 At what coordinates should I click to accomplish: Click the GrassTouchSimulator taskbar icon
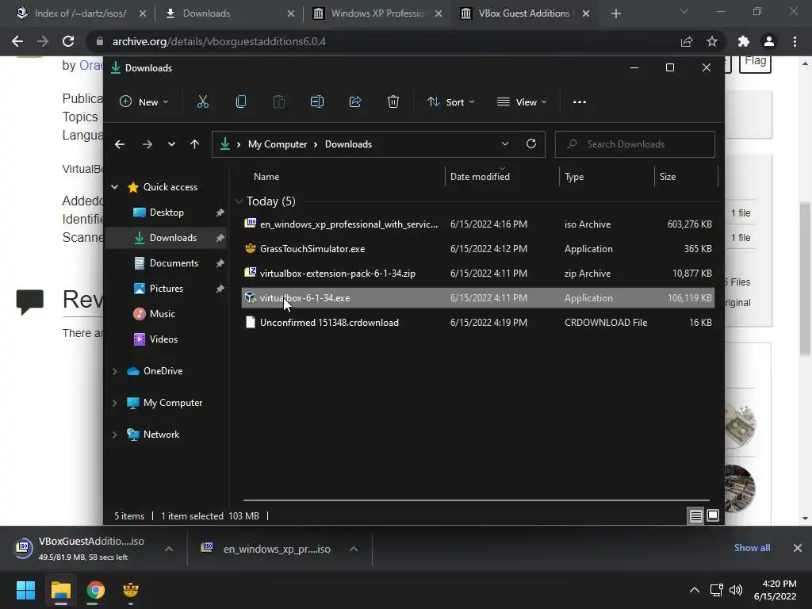pyautogui.click(x=131, y=590)
